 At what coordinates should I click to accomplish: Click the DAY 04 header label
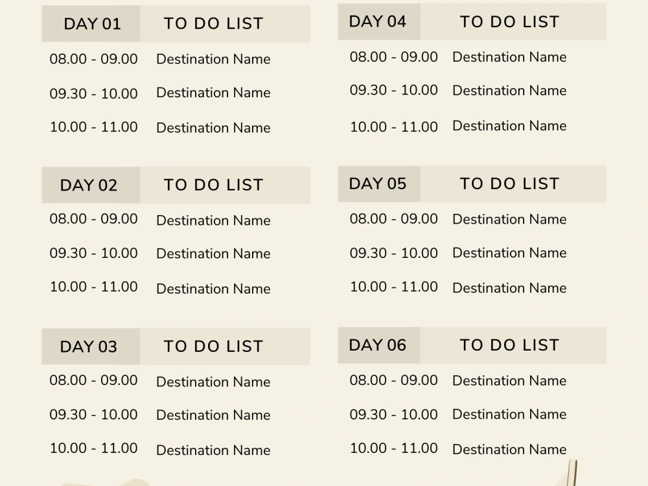click(378, 21)
